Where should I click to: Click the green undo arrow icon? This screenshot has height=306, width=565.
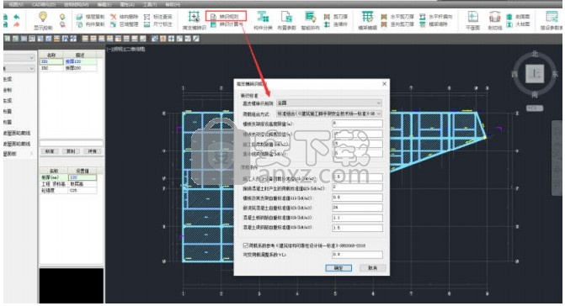17,17
